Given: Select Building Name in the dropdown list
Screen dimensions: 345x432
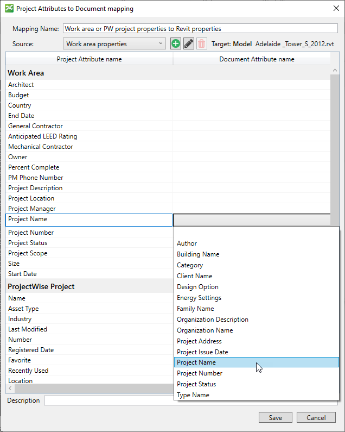Looking at the screenshot, I should point(198,254).
